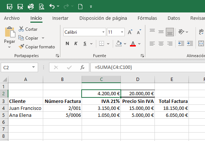Click the insert function fx icon

(x=82, y=67)
